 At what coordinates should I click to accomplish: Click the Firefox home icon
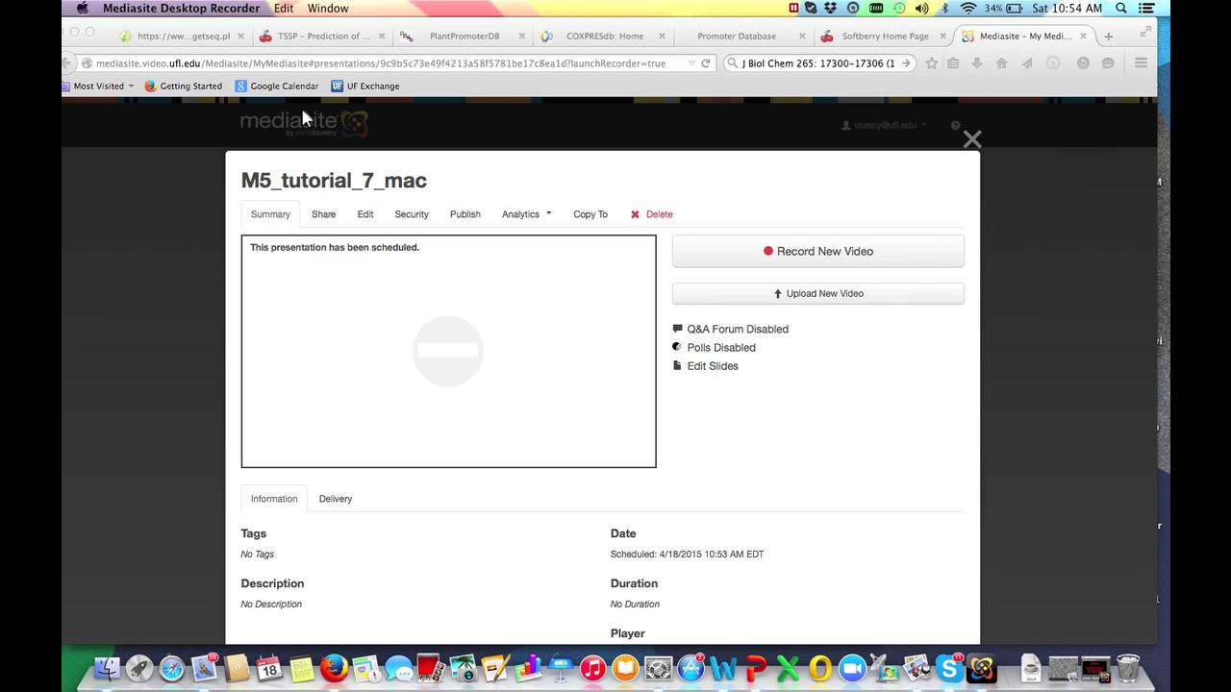tap(1001, 63)
